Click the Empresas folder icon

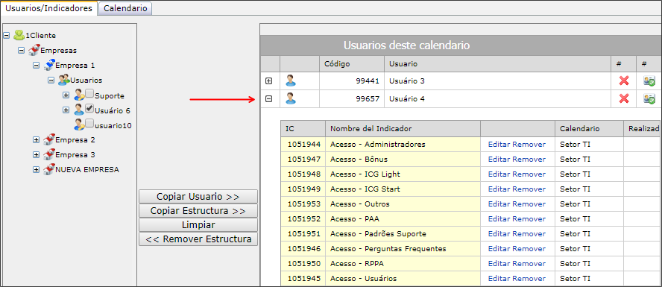pos(34,50)
